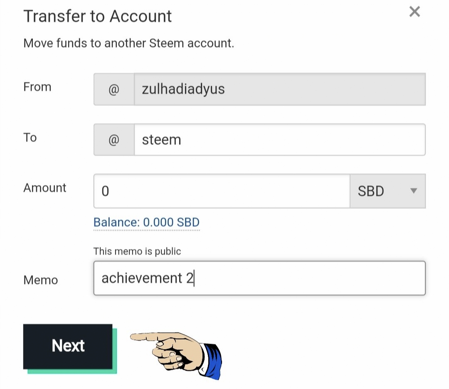
Task: Click the blue sleeve cuff of hand
Action: [213, 359]
